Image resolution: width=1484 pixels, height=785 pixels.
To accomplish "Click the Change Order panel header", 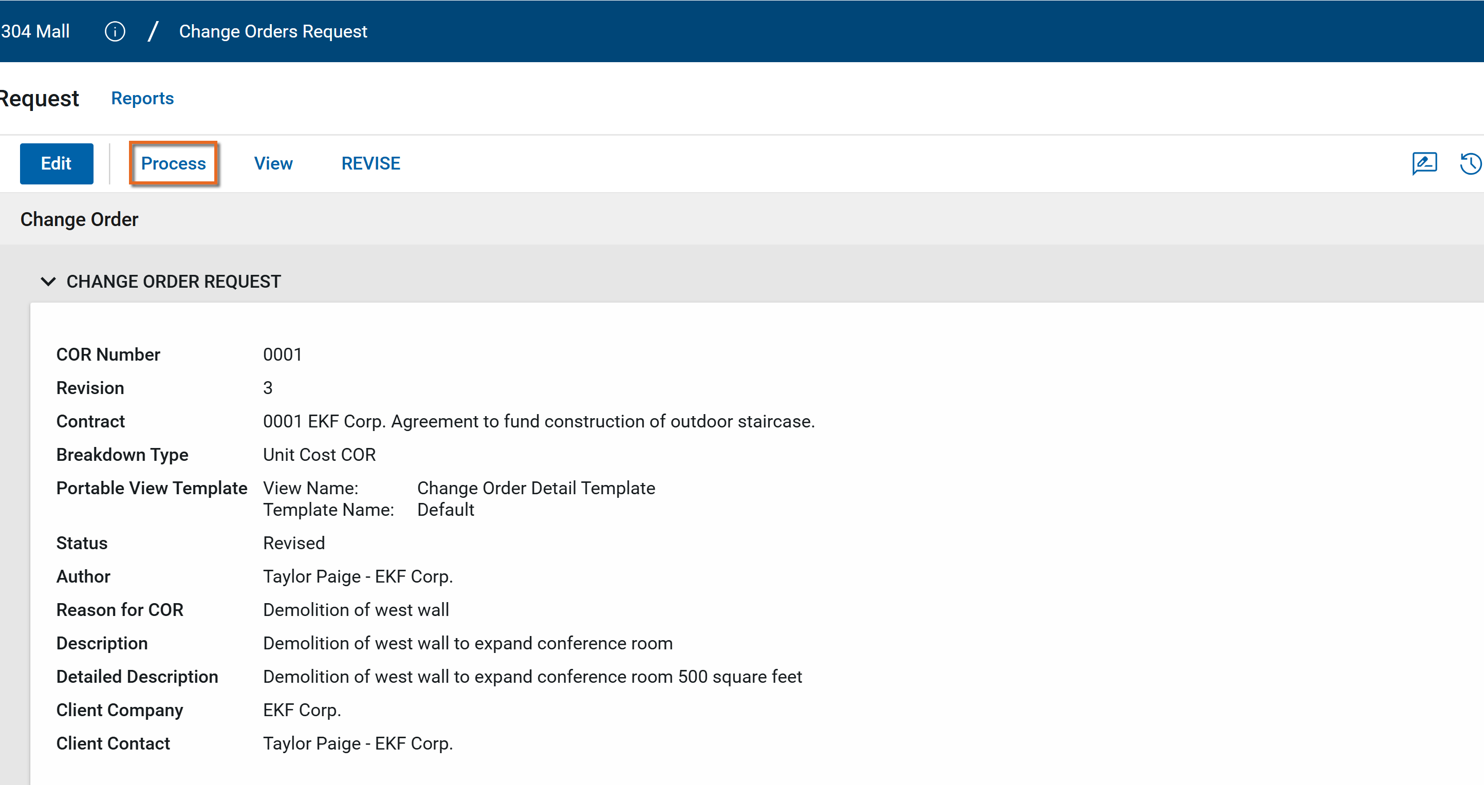I will [80, 219].
